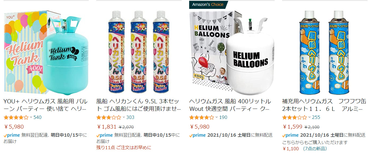Click the star rating of the Wout 400リットル tank

click(x=202, y=117)
